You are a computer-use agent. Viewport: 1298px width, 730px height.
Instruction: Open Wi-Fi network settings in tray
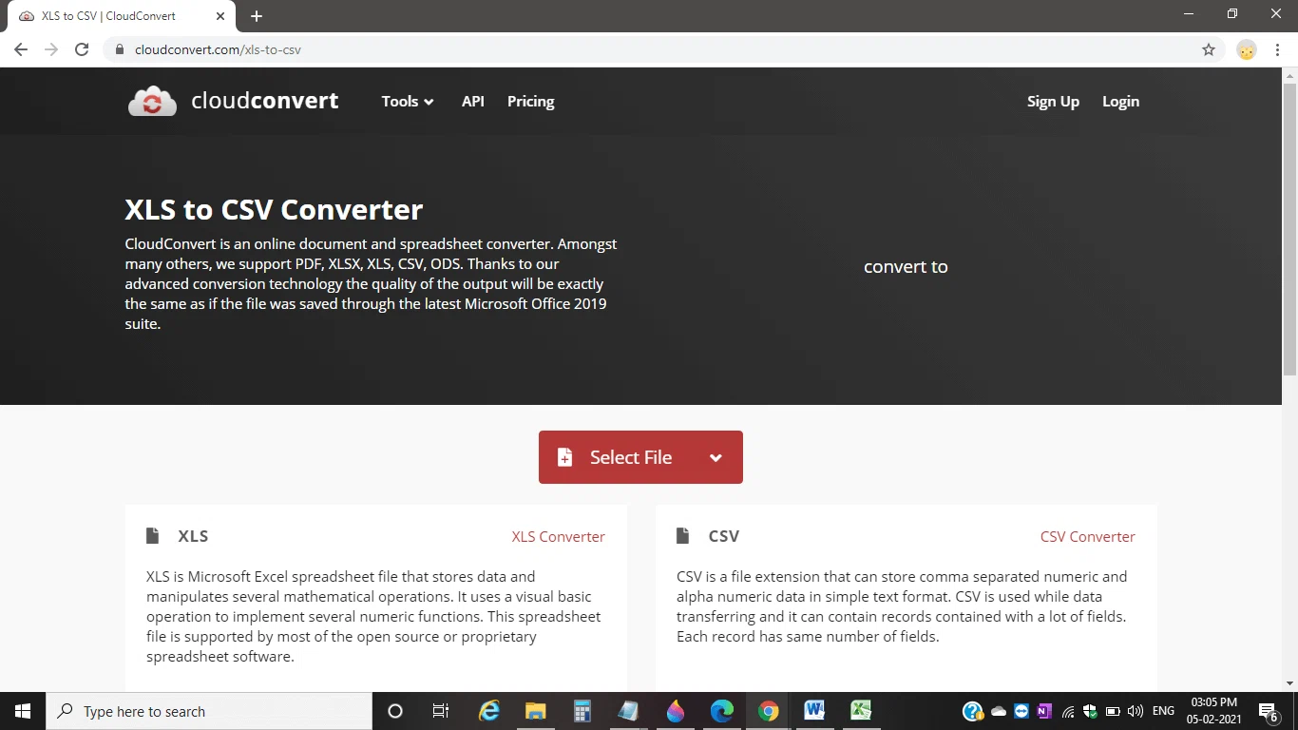pos(1068,711)
